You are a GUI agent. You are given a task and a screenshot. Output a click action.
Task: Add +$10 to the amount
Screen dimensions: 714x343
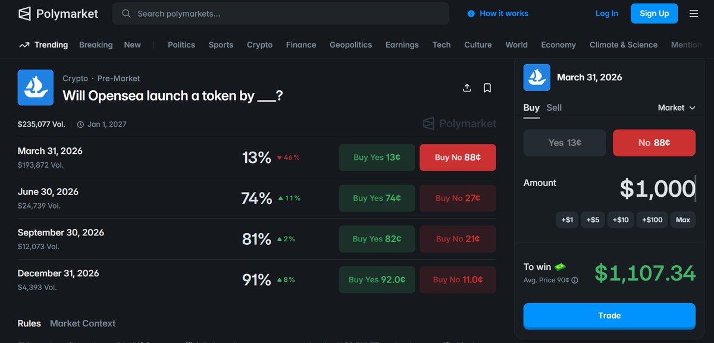pyautogui.click(x=620, y=220)
